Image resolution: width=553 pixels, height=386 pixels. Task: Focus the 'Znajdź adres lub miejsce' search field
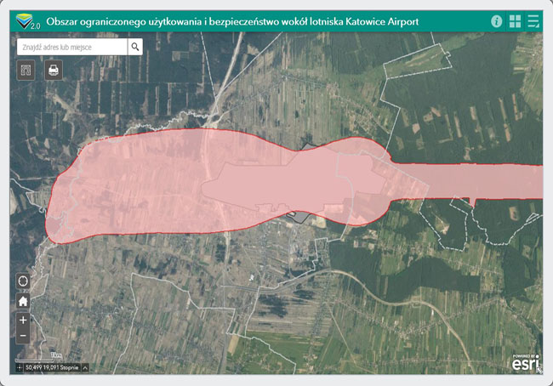pyautogui.click(x=71, y=47)
